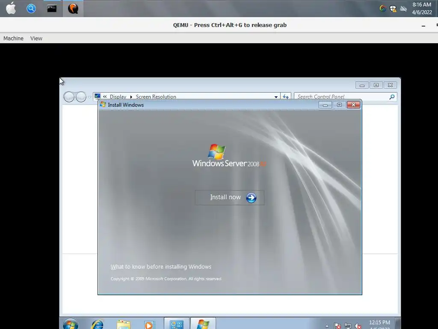Open the Apple logo menu
This screenshot has width=438, height=329.
tap(11, 8)
